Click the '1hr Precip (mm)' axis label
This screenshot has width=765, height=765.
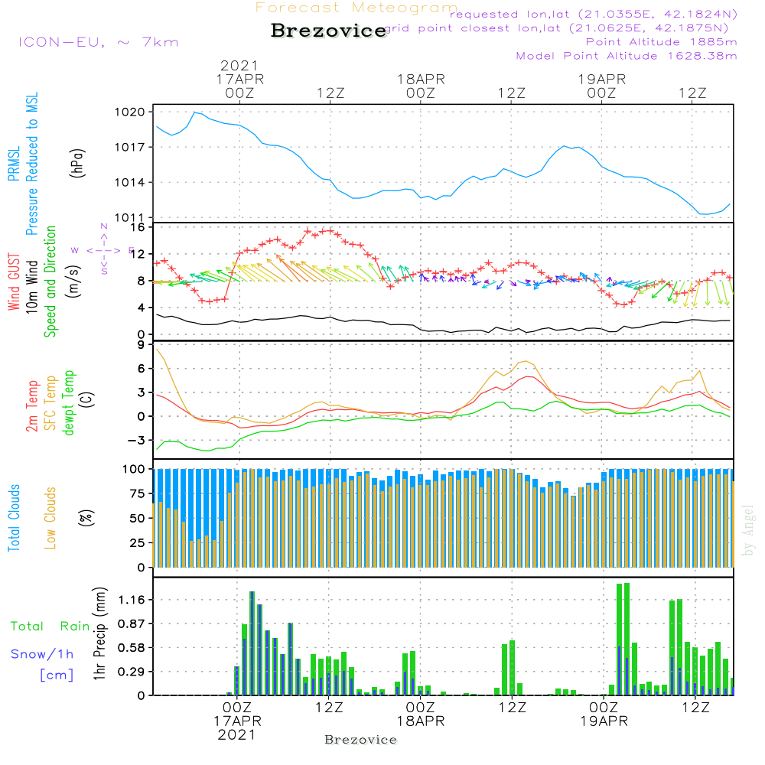[99, 633]
